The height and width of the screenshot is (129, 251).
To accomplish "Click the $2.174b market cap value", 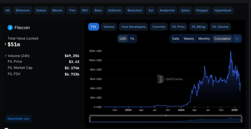I will click(72, 68).
